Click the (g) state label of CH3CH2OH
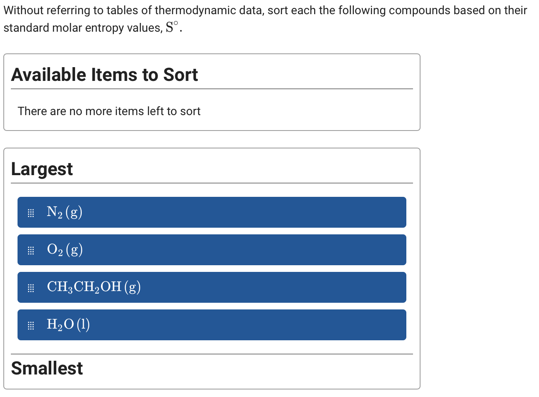Viewport: 539px width, 397px height. [x=133, y=287]
